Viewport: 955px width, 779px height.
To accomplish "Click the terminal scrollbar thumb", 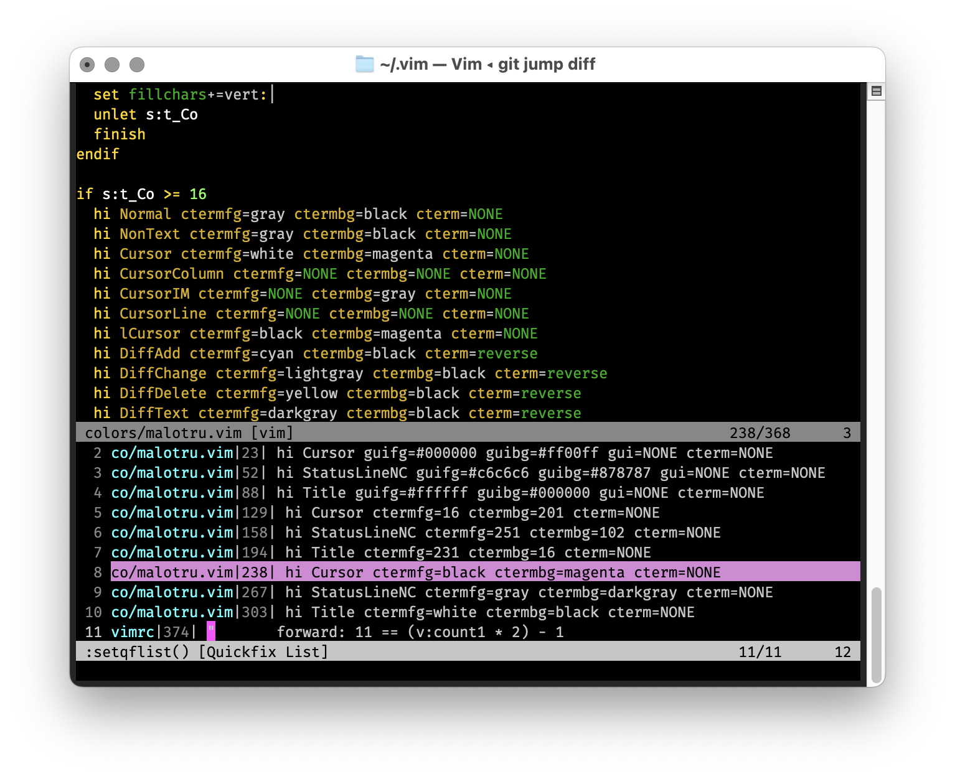I will pyautogui.click(x=877, y=635).
